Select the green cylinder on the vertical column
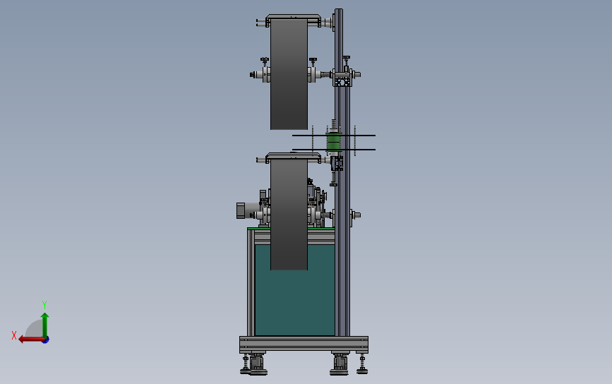 (334, 142)
